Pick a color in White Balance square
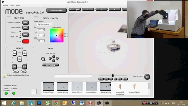Viewport: 188px width, 106px height. pyautogui.click(x=57, y=35)
